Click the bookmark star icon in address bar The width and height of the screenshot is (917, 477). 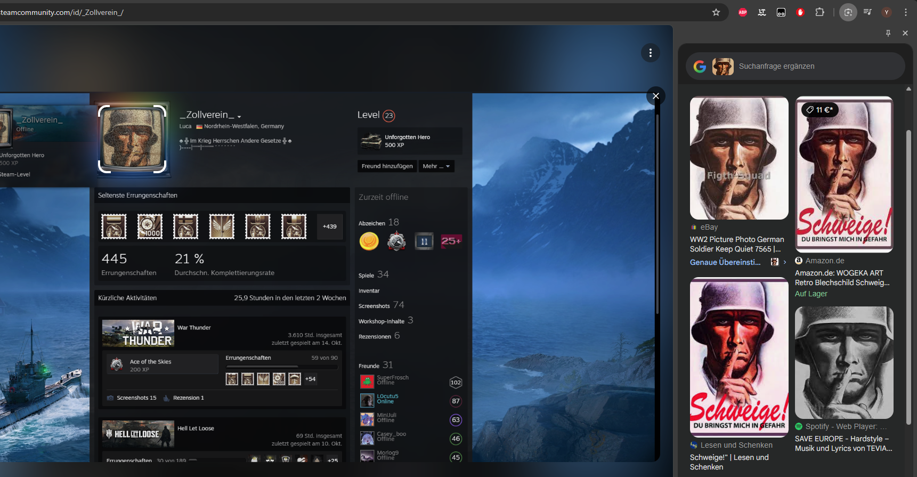716,12
